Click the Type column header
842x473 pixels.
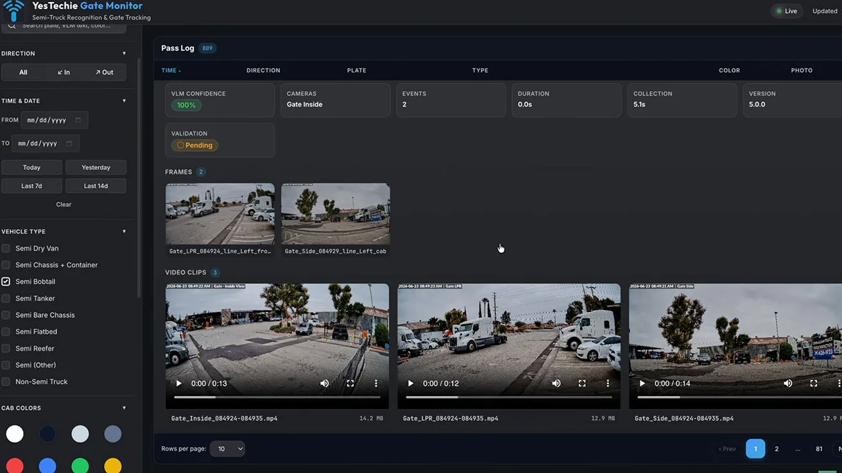pos(480,71)
